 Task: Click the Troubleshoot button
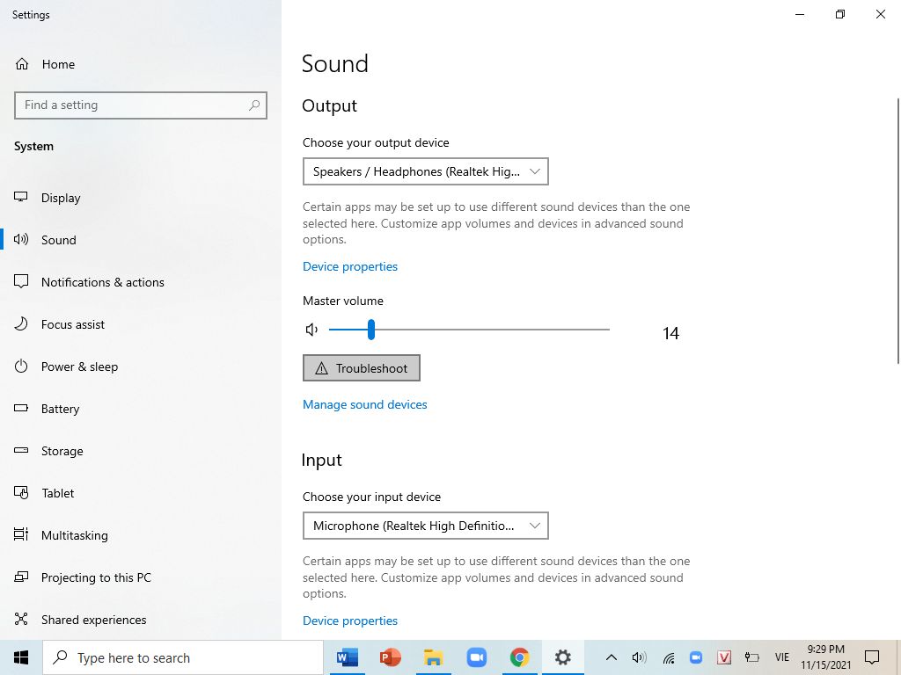coord(362,368)
